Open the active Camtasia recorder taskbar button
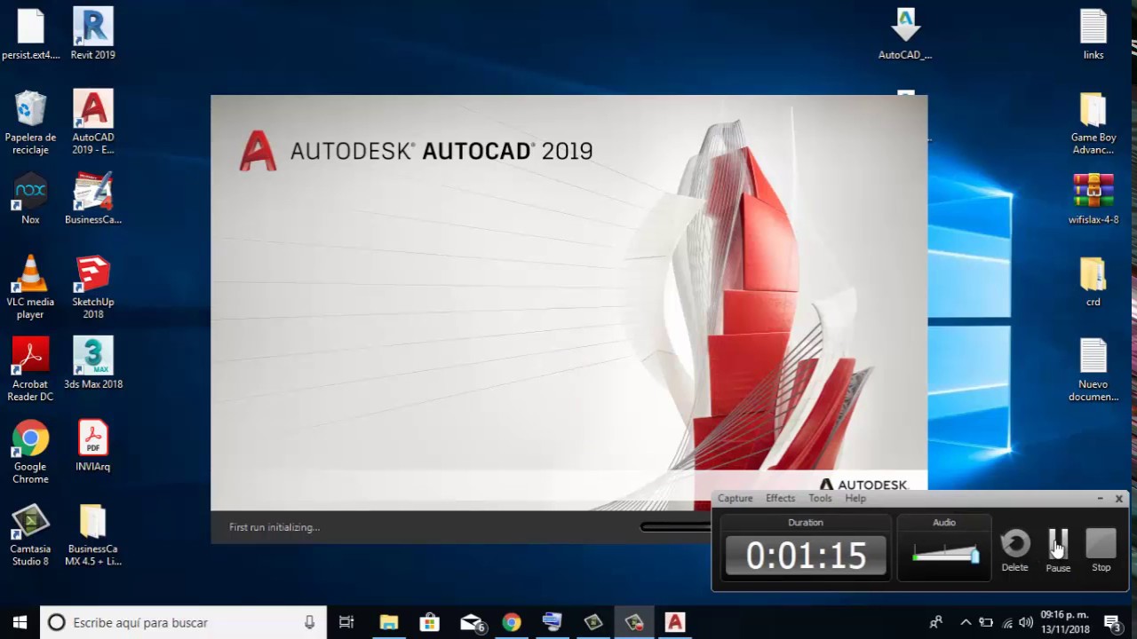This screenshot has height=639, width=1137. tap(634, 622)
